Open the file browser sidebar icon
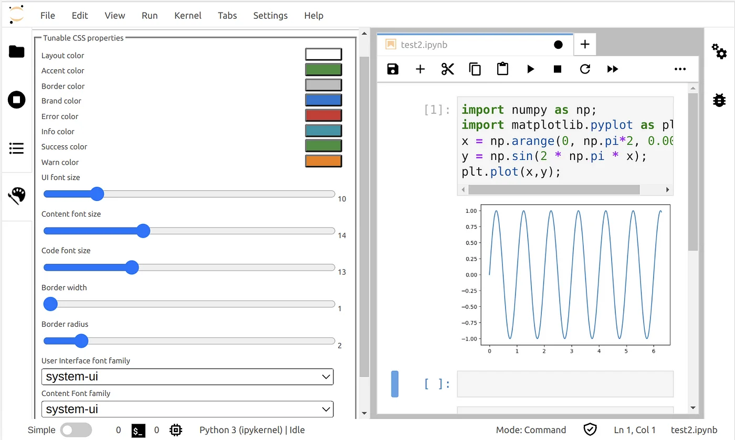Viewport: 735px width, 440px height. (16, 51)
